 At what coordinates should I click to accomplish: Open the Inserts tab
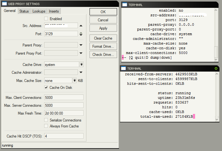pos(54,11)
